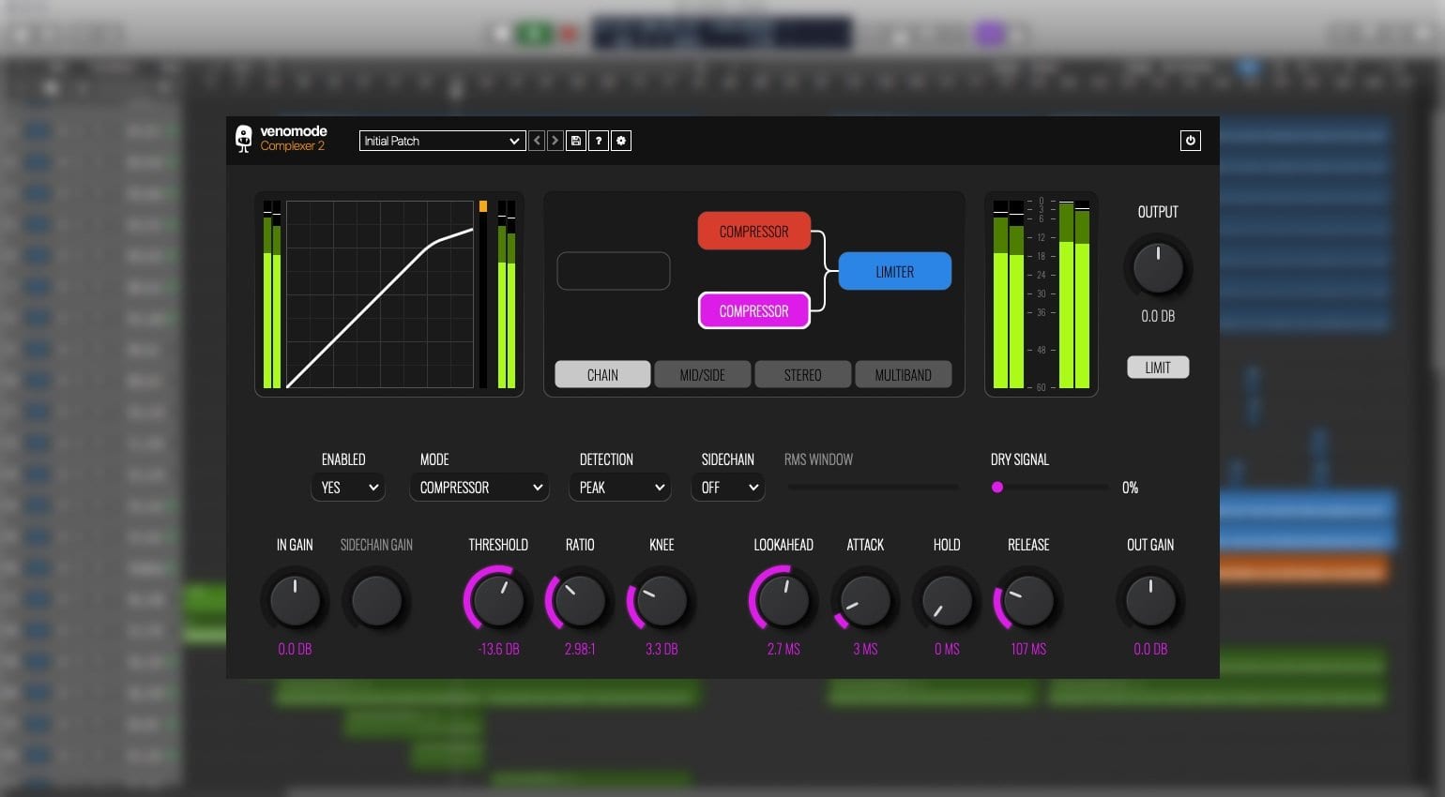Click the transfer curve display graph
The height and width of the screenshot is (797, 1445).
click(379, 293)
